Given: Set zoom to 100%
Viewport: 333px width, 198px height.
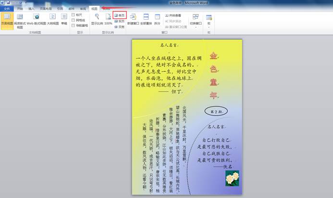Looking at the screenshot, I should pos(108,20).
